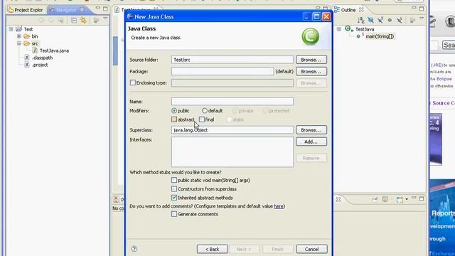Expand the bin folder node
The height and width of the screenshot is (256, 455).
tap(19, 36)
